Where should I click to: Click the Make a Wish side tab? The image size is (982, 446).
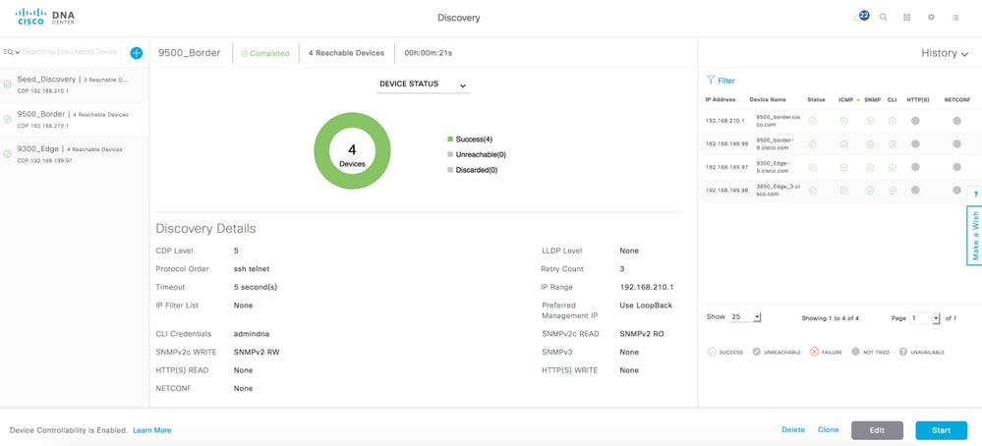975,236
